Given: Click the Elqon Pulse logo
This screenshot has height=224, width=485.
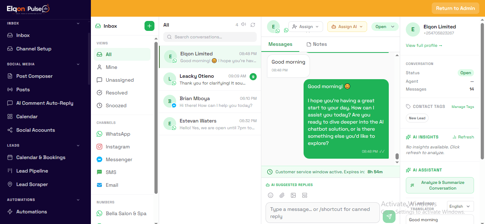Looking at the screenshot, I should (28, 9).
